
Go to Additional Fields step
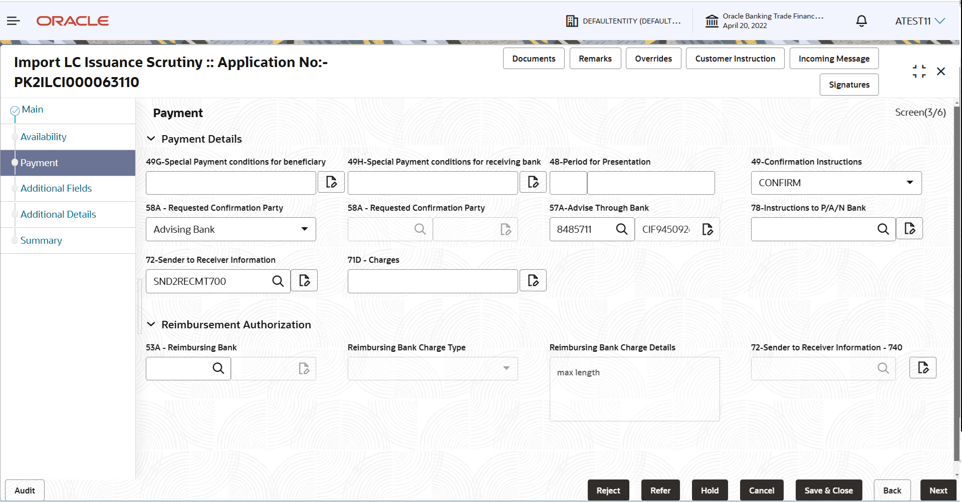coord(56,189)
